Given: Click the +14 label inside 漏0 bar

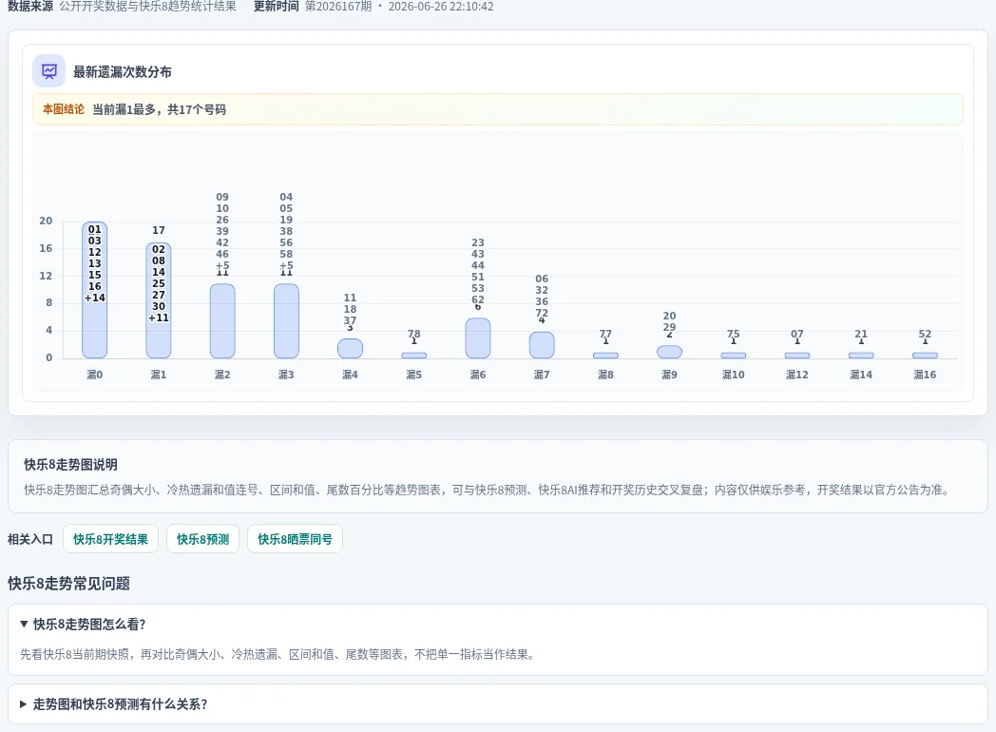Looking at the screenshot, I should 95,298.
